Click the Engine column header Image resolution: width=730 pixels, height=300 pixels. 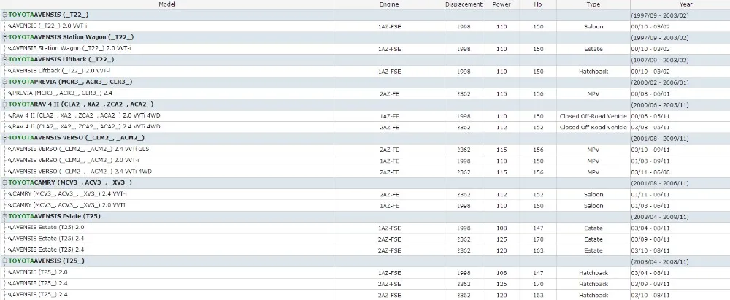point(389,4)
